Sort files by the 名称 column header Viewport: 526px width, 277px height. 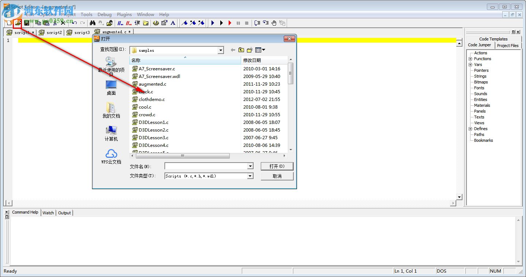(x=185, y=61)
